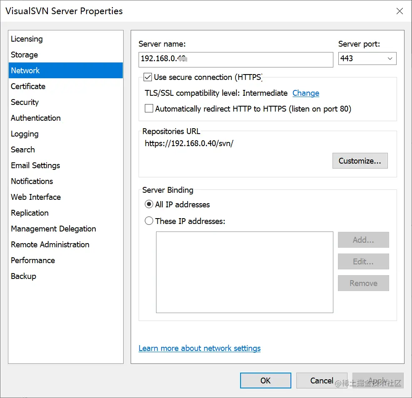Open Performance settings
The height and width of the screenshot is (398, 412).
(x=66, y=260)
